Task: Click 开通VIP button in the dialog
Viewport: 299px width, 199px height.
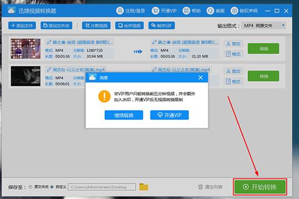Action: coord(169,115)
